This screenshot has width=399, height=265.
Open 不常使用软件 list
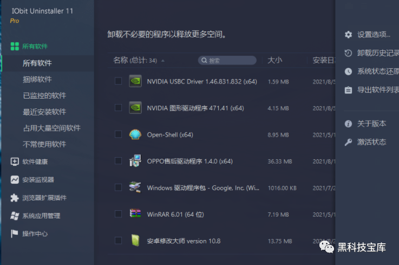(x=44, y=144)
